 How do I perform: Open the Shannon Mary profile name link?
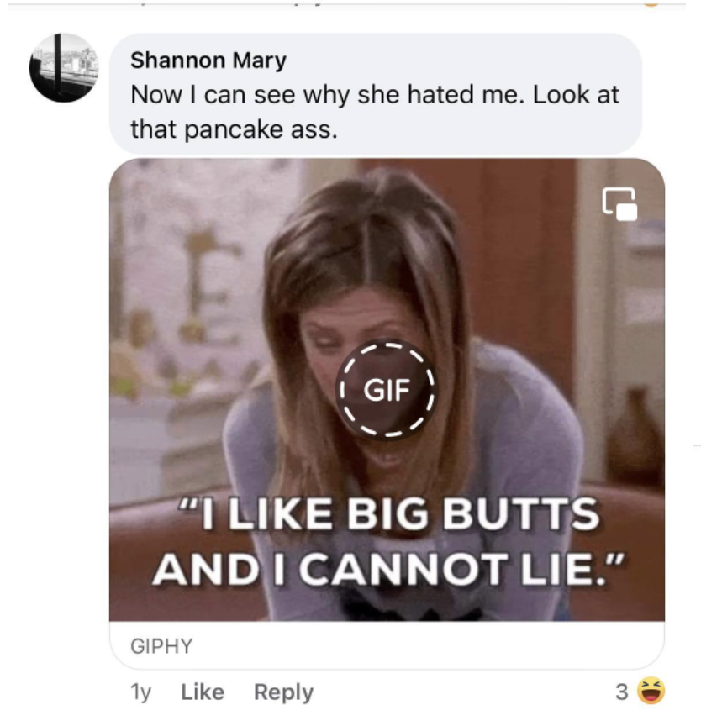coord(208,60)
